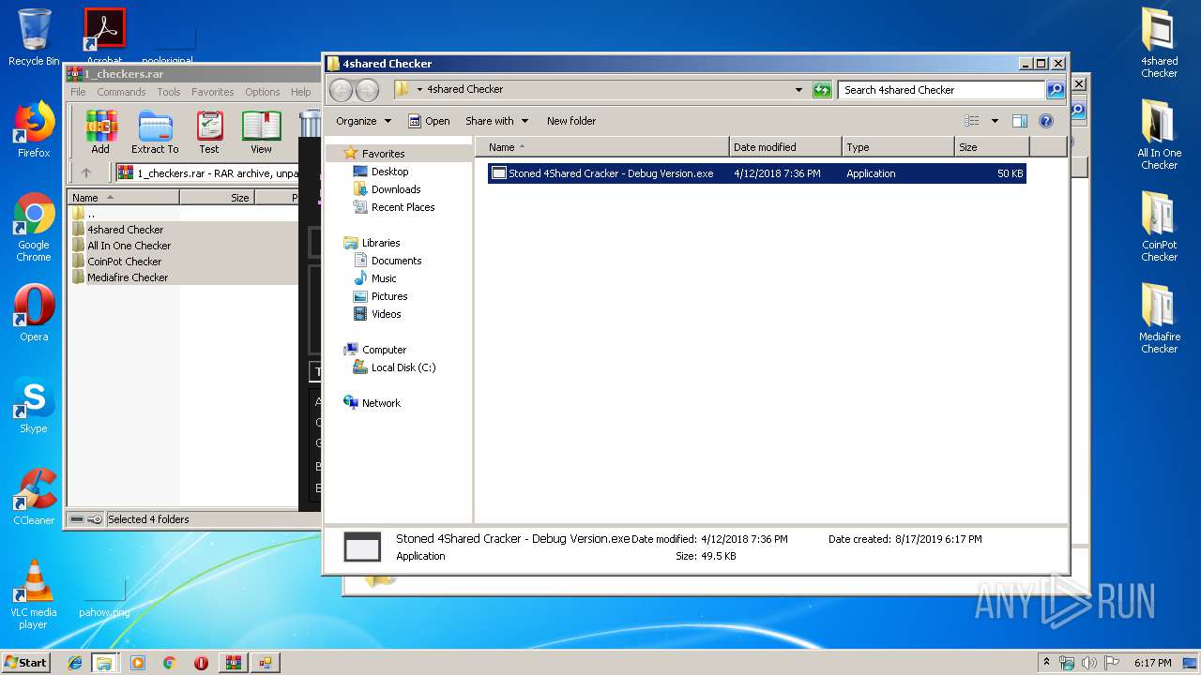Click the Explorer forward navigation button
The image size is (1201, 675).
(x=367, y=90)
